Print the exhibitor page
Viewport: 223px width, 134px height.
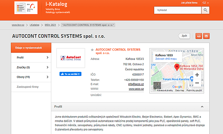199,36
